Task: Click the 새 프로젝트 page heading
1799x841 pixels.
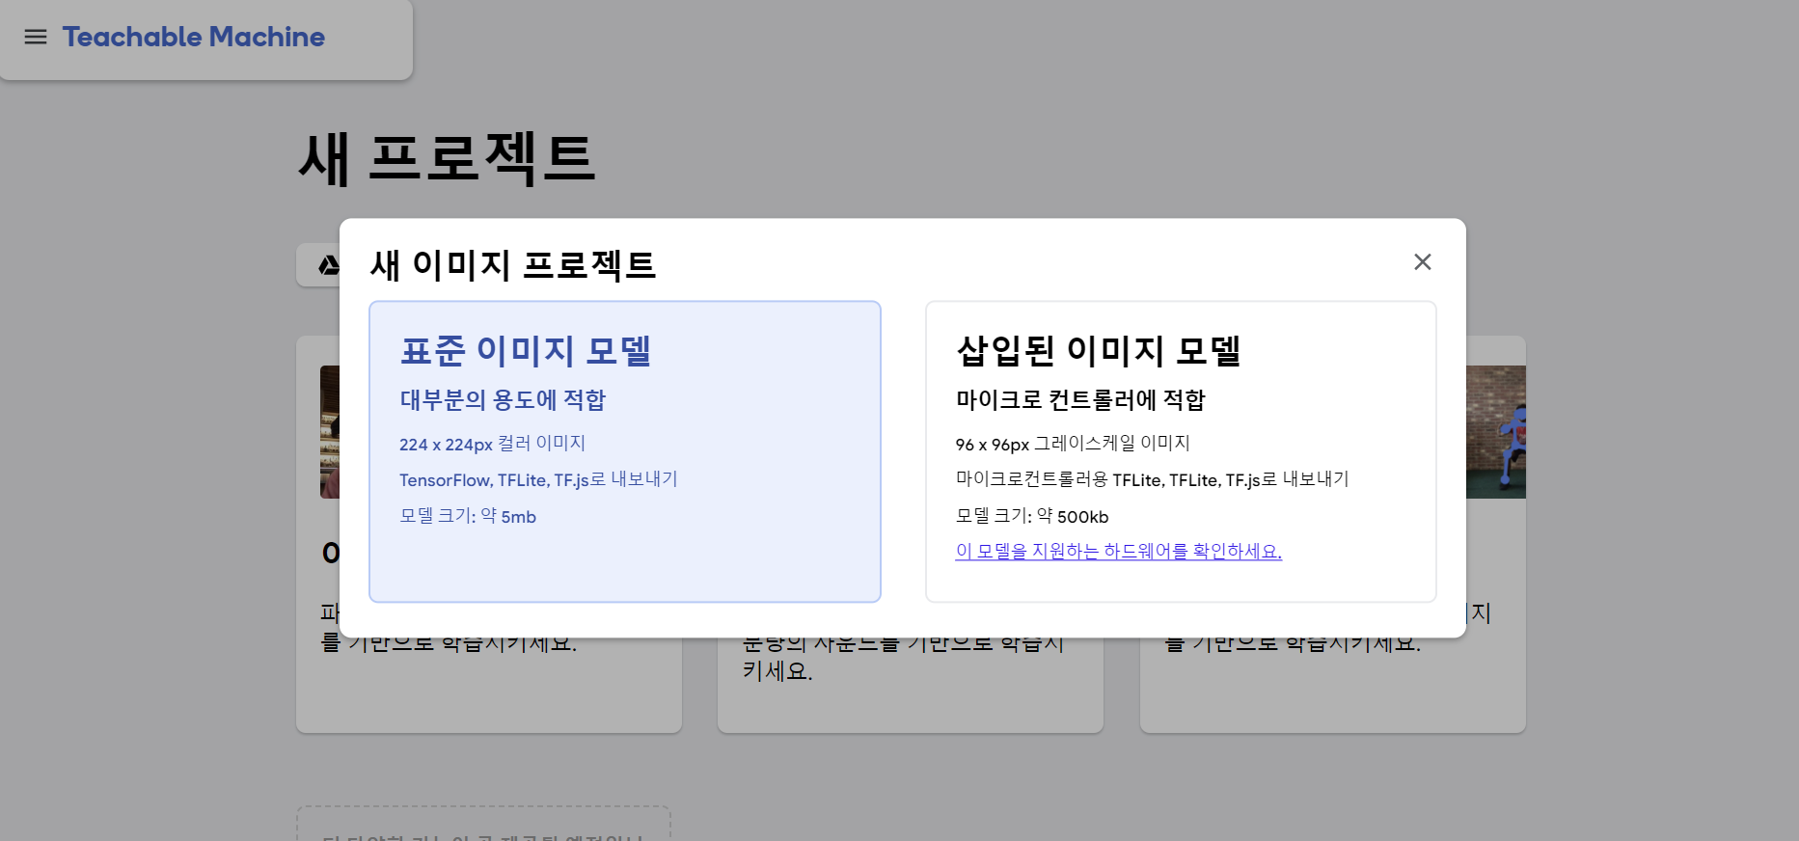Action: pos(447,158)
